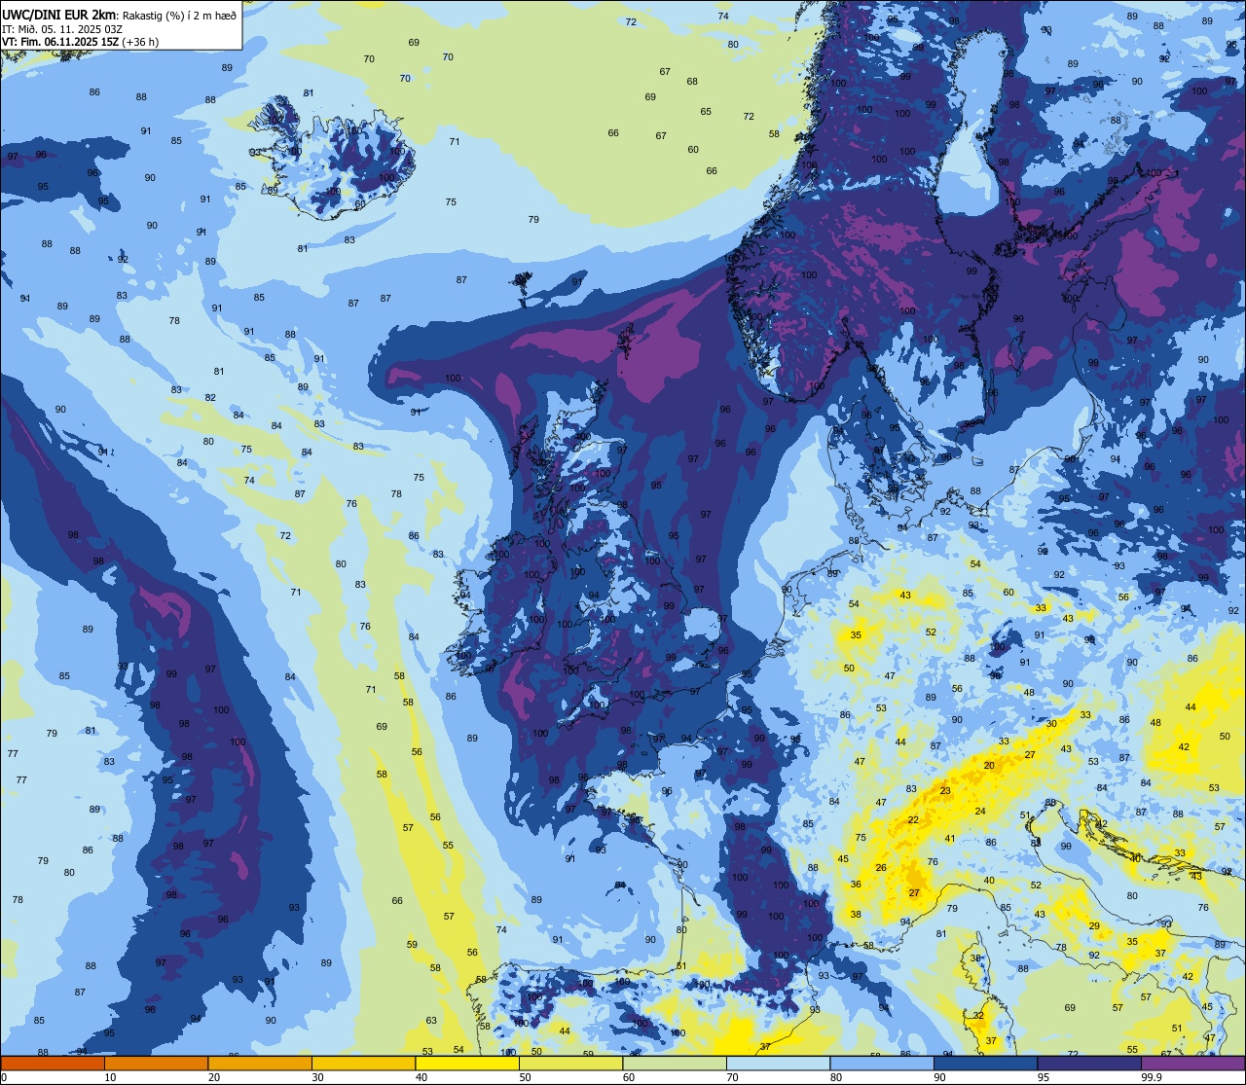Click the '95' legend scale label
1246x1085 pixels.
(1044, 1077)
